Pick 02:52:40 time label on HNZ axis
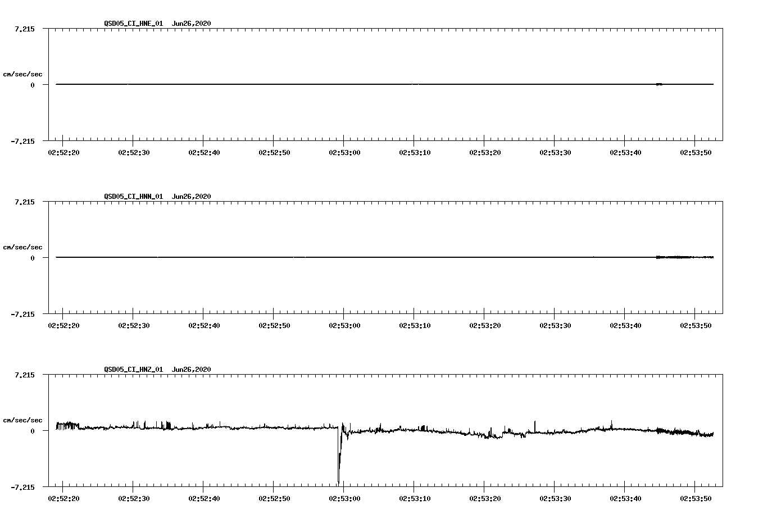This screenshot has width=763, height=519. (204, 499)
